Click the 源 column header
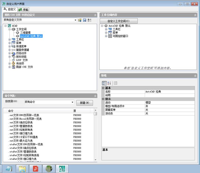The height and width of the screenshot is (173, 200). point(81,111)
